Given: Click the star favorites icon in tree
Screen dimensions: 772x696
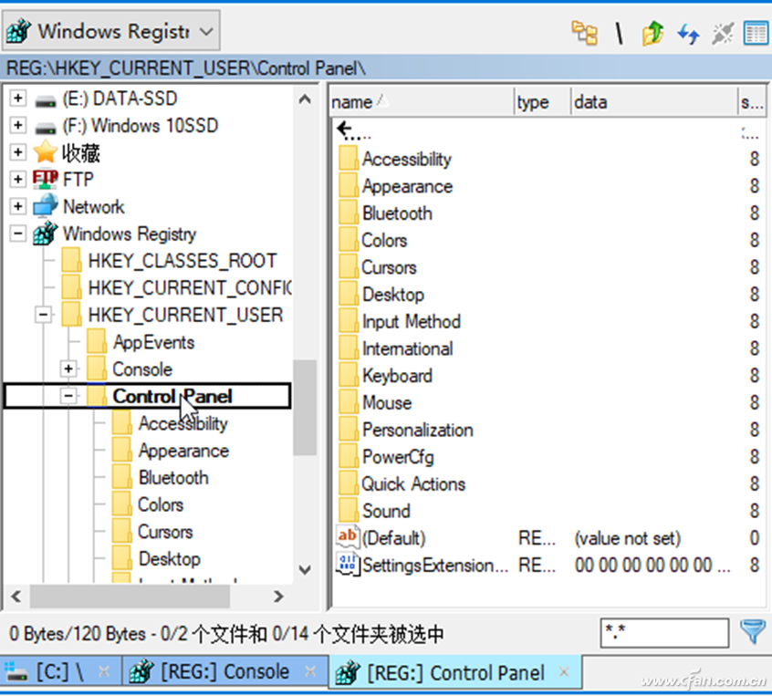Looking at the screenshot, I should [x=46, y=151].
